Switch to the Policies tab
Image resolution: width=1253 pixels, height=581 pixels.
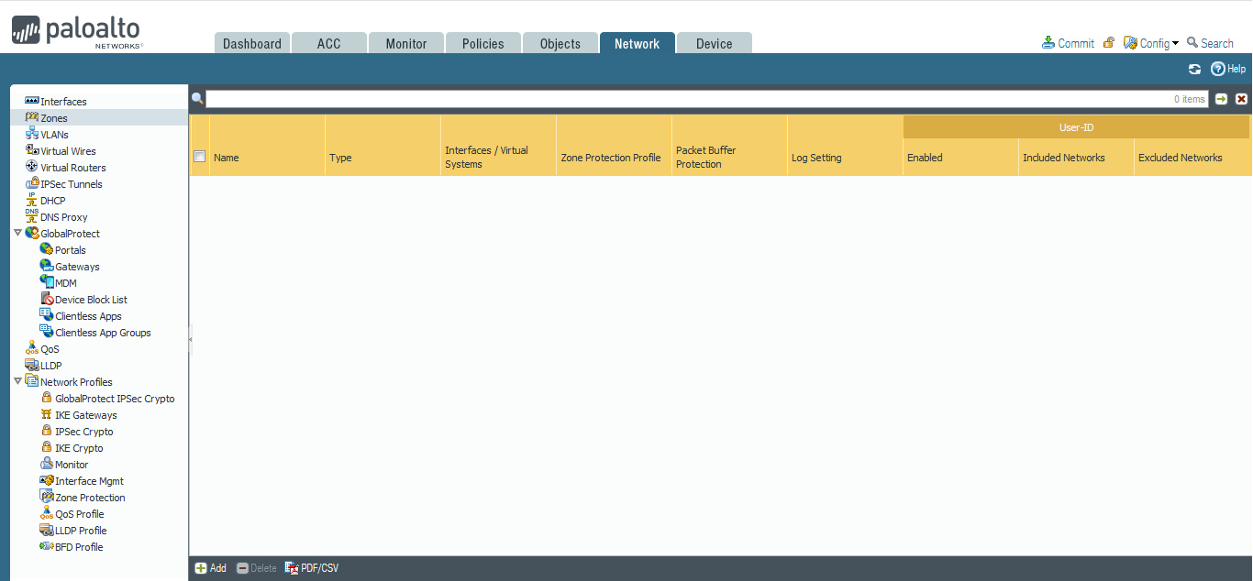coord(483,43)
